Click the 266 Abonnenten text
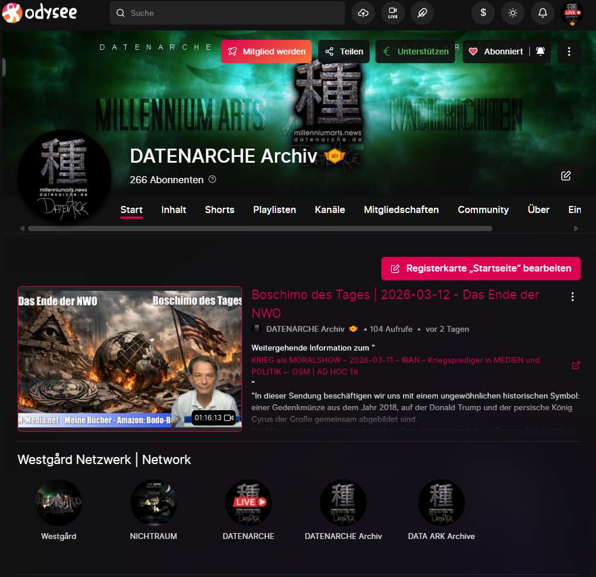The width and height of the screenshot is (596, 577). [x=167, y=180]
